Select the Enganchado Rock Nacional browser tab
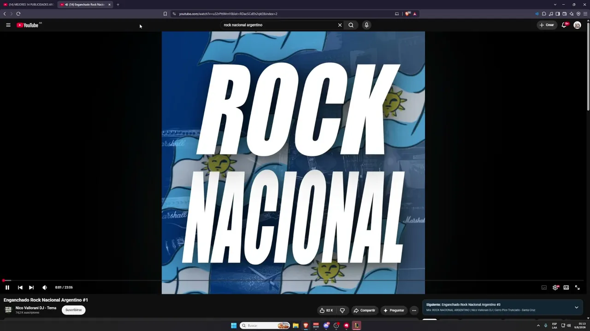The height and width of the screenshot is (331, 590). 84,5
